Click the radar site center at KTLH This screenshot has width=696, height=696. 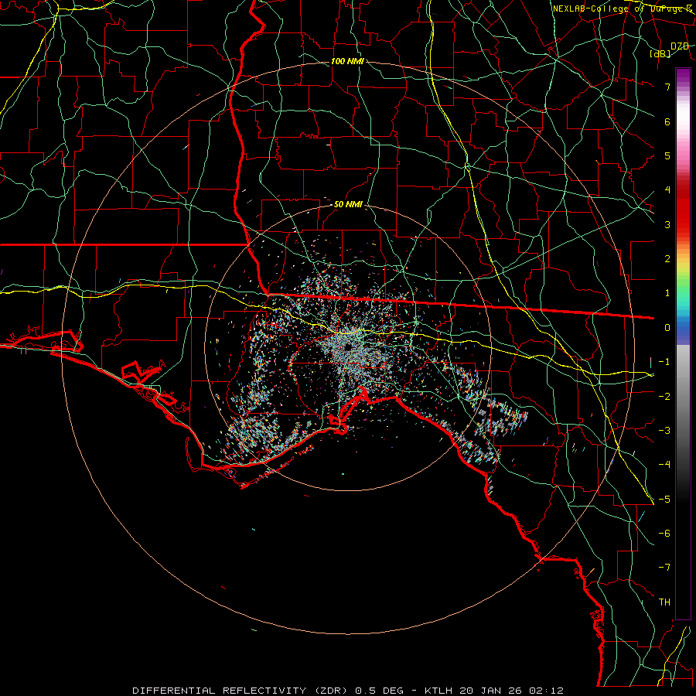349,347
